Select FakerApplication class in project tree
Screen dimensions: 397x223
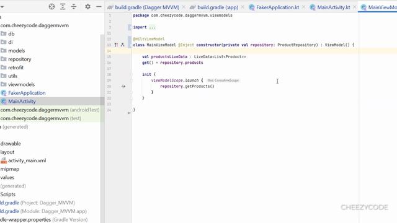point(27,93)
